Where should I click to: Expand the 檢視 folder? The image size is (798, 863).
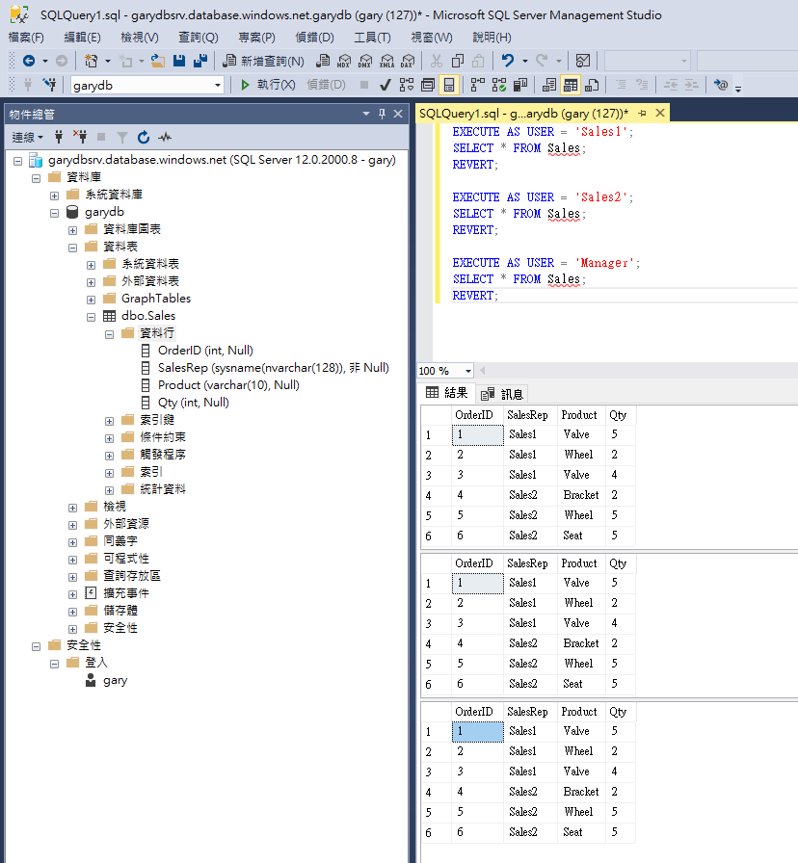pyautogui.click(x=72, y=508)
